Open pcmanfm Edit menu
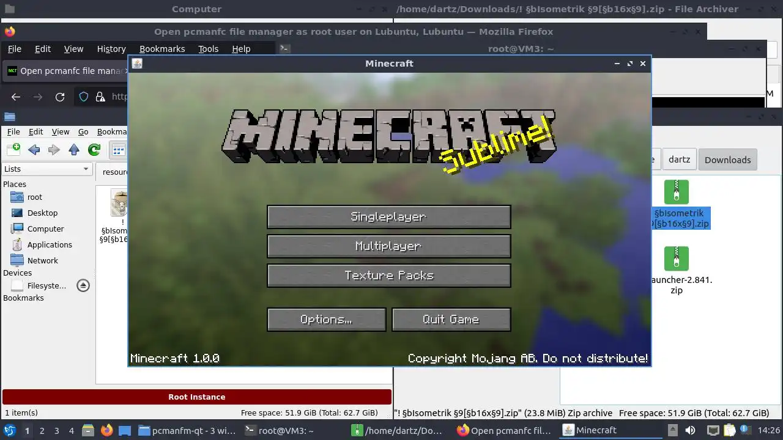Viewport: 783px width, 440px height. [36, 131]
